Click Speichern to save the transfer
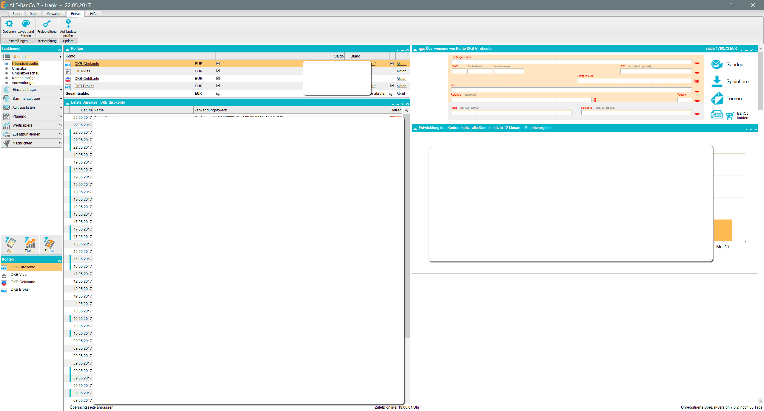This screenshot has height=411, width=764. pyautogui.click(x=717, y=81)
